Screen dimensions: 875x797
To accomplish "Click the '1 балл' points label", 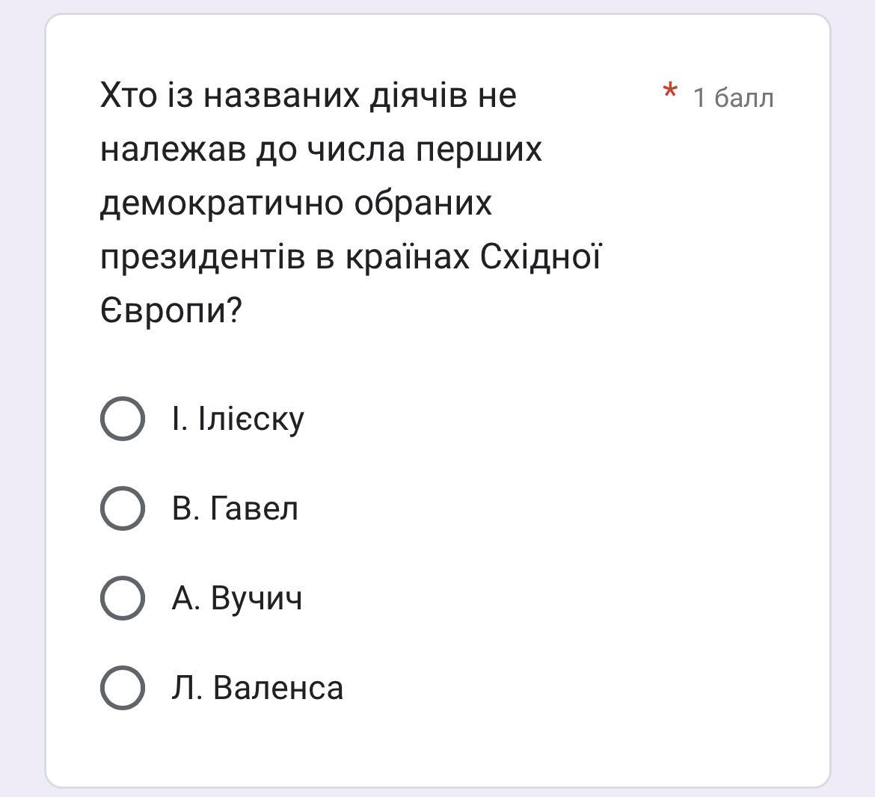I will tap(733, 98).
